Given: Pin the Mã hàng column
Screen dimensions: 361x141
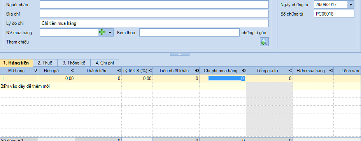Looking at the screenshot, I should (35, 71).
